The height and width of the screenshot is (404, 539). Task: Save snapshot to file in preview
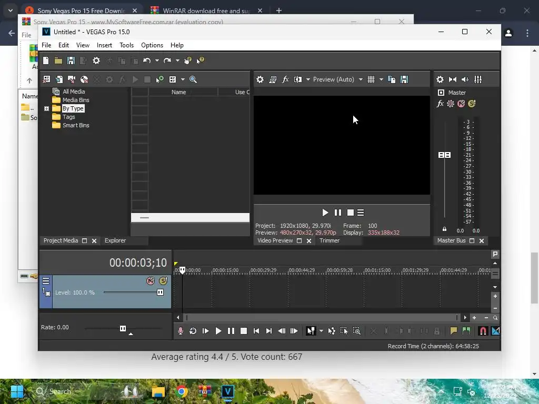click(404, 79)
